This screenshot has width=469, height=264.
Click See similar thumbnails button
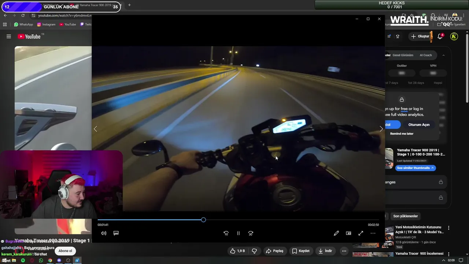click(x=415, y=168)
